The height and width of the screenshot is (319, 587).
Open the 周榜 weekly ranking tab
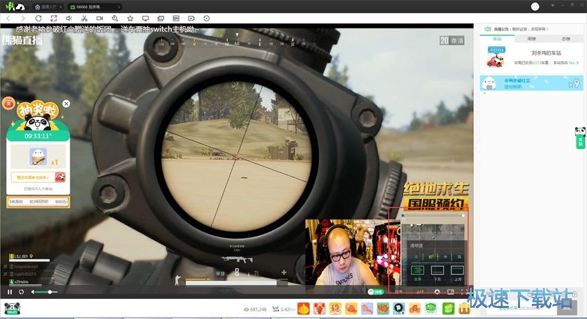click(532, 39)
